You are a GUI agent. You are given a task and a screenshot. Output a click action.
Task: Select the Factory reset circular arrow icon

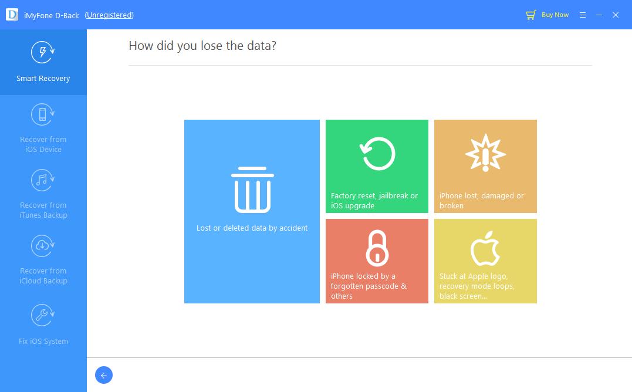(x=377, y=154)
